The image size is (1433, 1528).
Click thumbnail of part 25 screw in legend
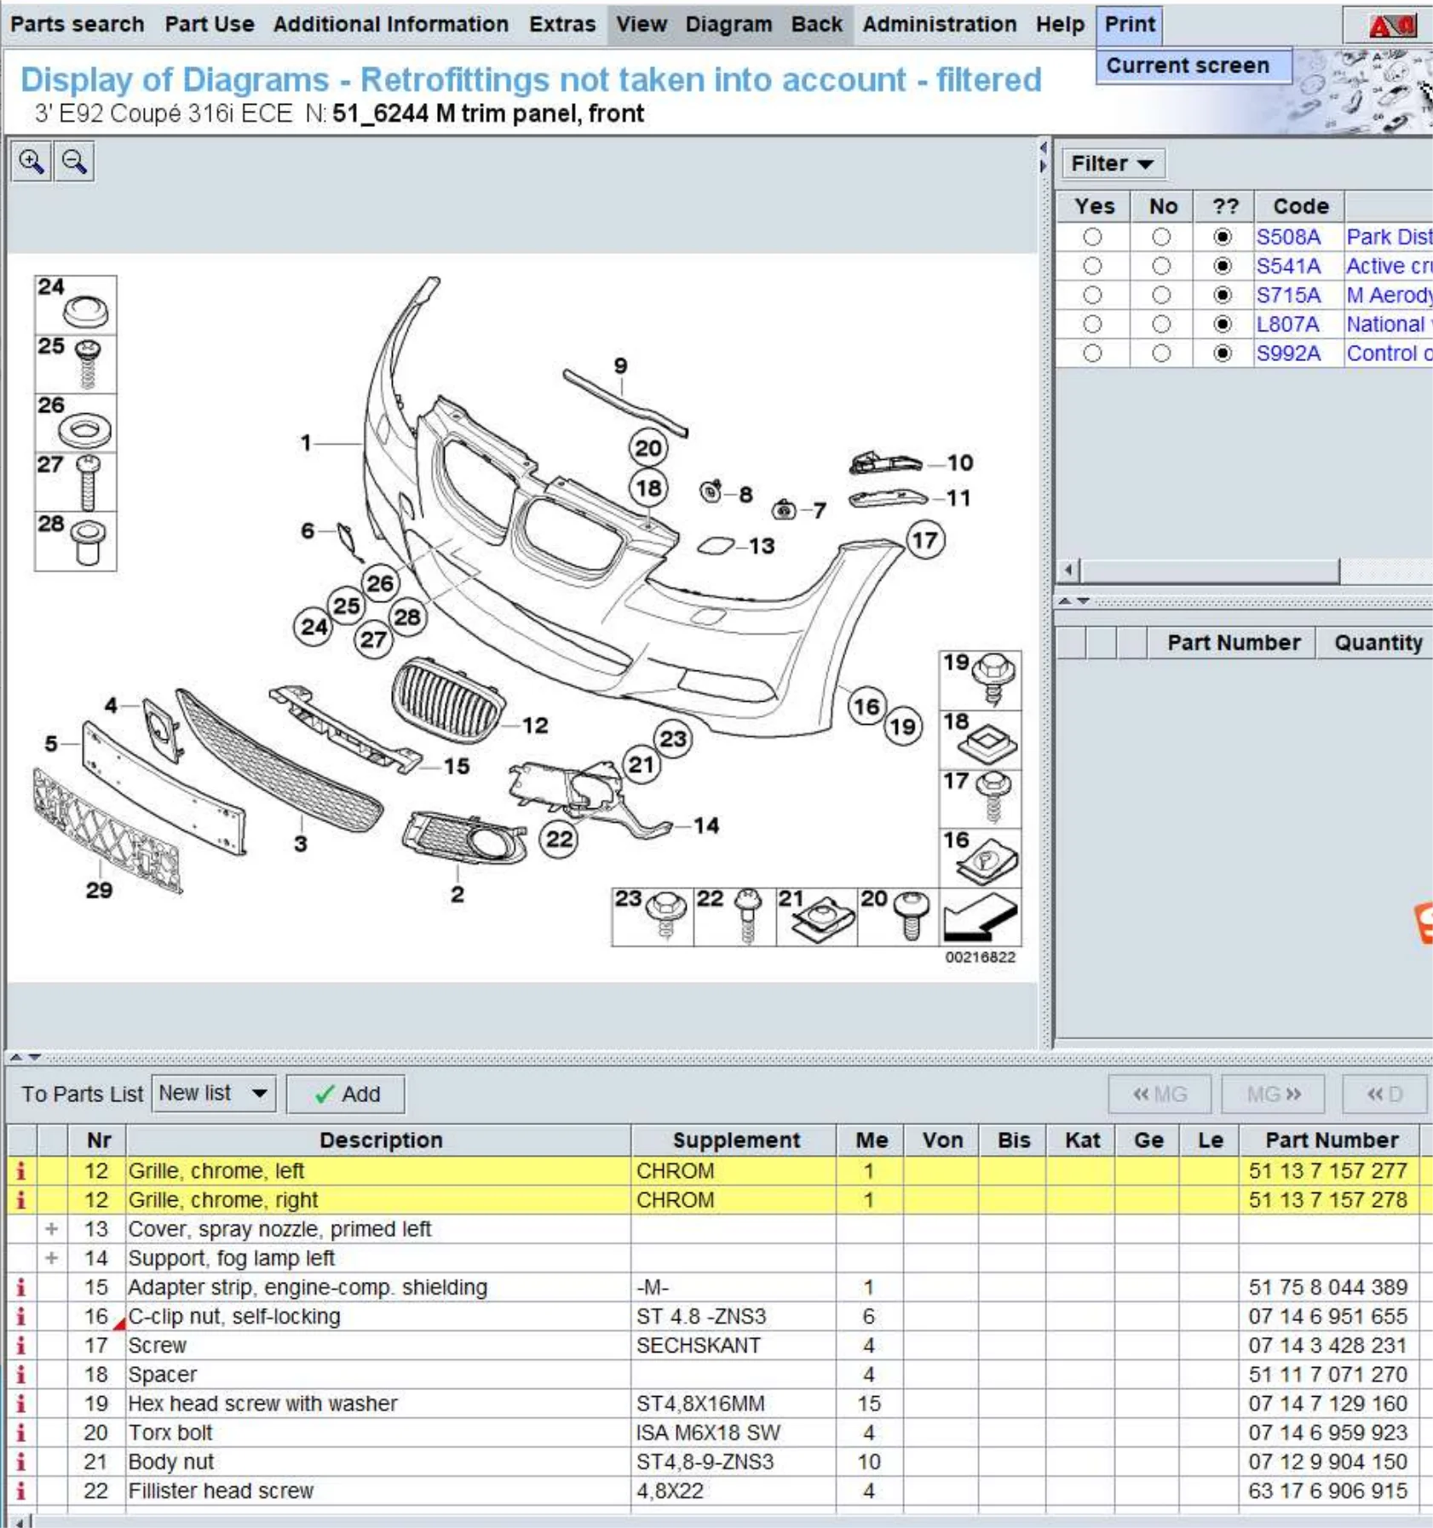click(x=76, y=364)
